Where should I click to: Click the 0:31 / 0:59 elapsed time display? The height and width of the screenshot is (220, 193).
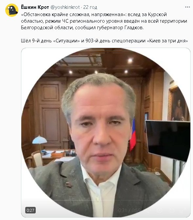coord(129,210)
